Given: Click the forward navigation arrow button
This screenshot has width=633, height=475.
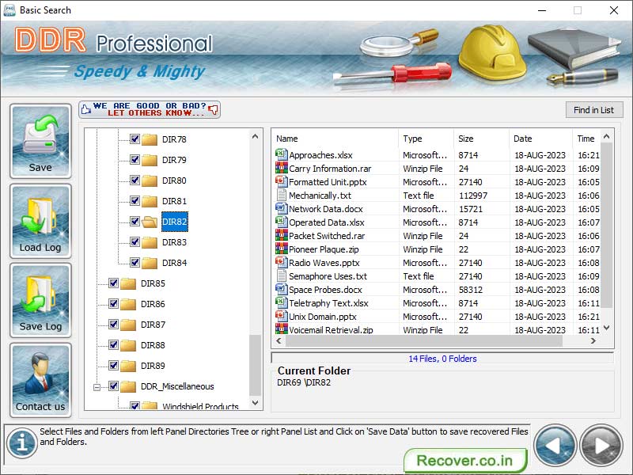Looking at the screenshot, I should [600, 445].
